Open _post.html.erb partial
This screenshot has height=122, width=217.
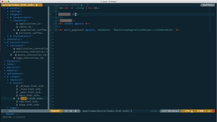tap(29, 92)
